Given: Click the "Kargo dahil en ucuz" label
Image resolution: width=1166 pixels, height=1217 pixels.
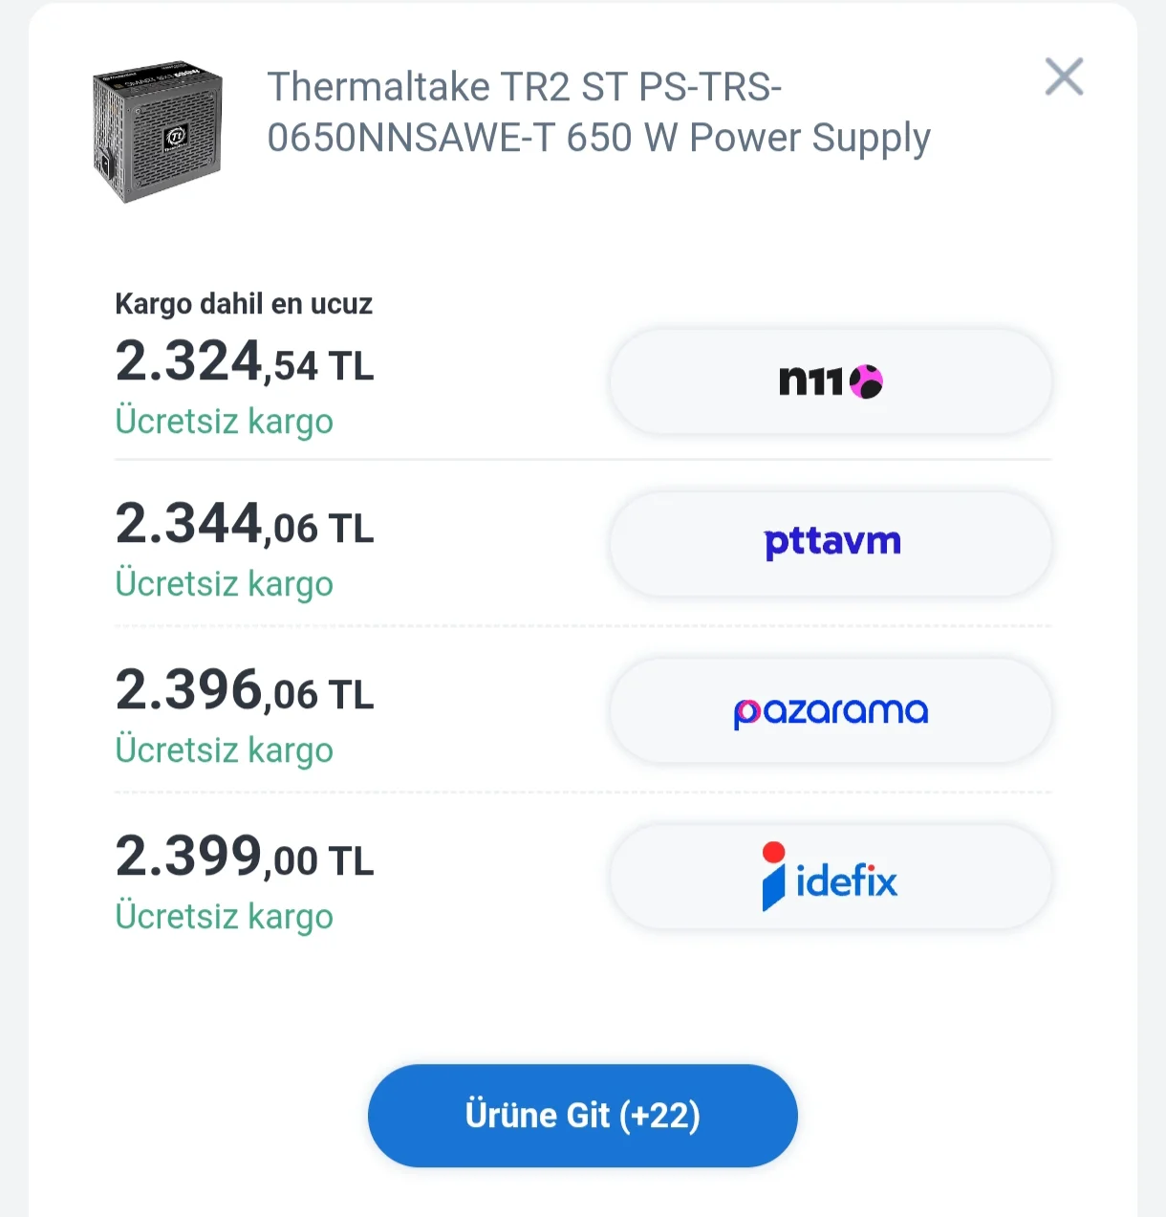Looking at the screenshot, I should (x=243, y=304).
